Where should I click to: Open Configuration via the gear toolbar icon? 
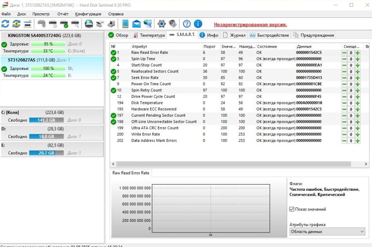[162, 24]
